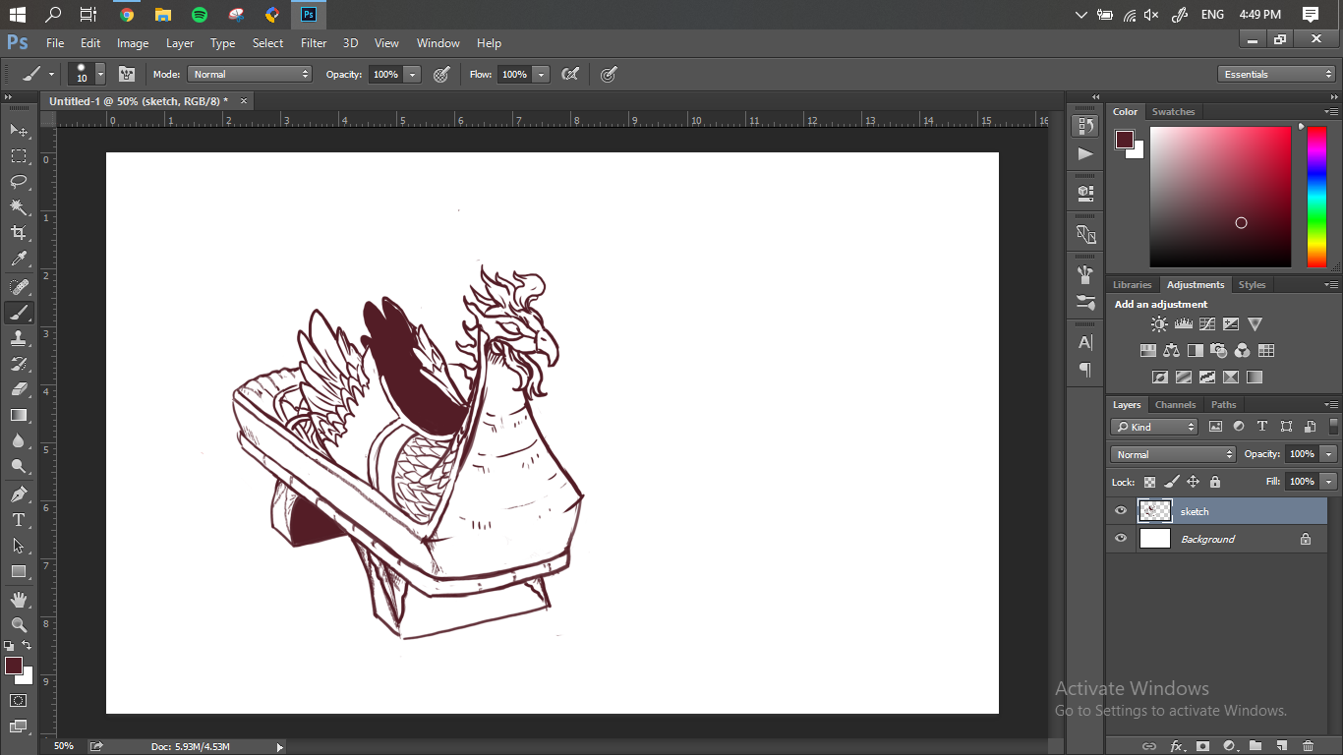
Task: Create a new layer from Layers panel
Action: point(1281,746)
